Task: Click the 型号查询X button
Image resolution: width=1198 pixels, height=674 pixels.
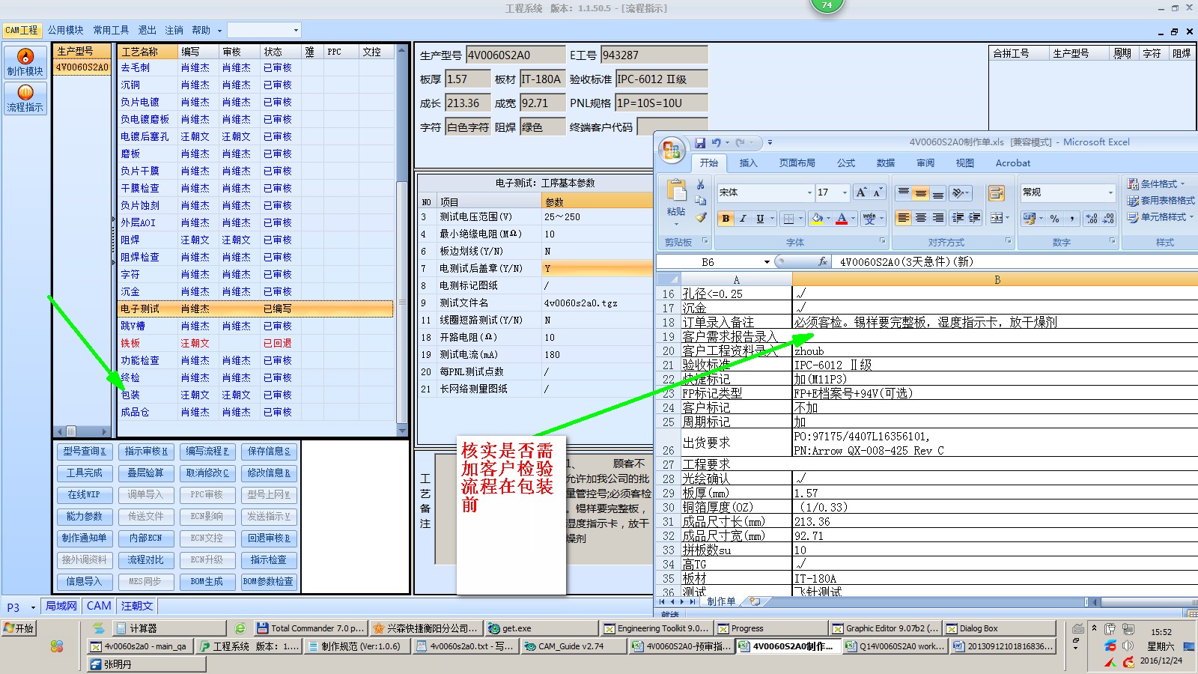Action: pyautogui.click(x=85, y=451)
